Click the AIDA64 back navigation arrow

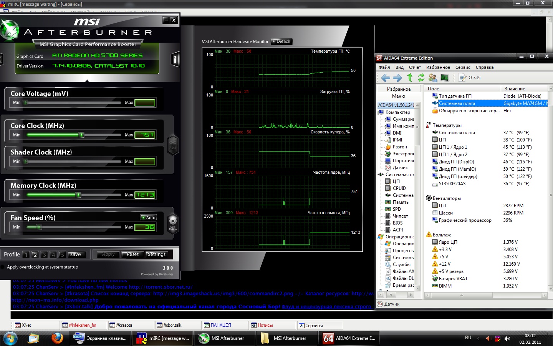[x=386, y=78]
